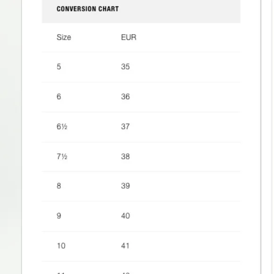
Task: Click EUR value 35
Action: coord(125,67)
